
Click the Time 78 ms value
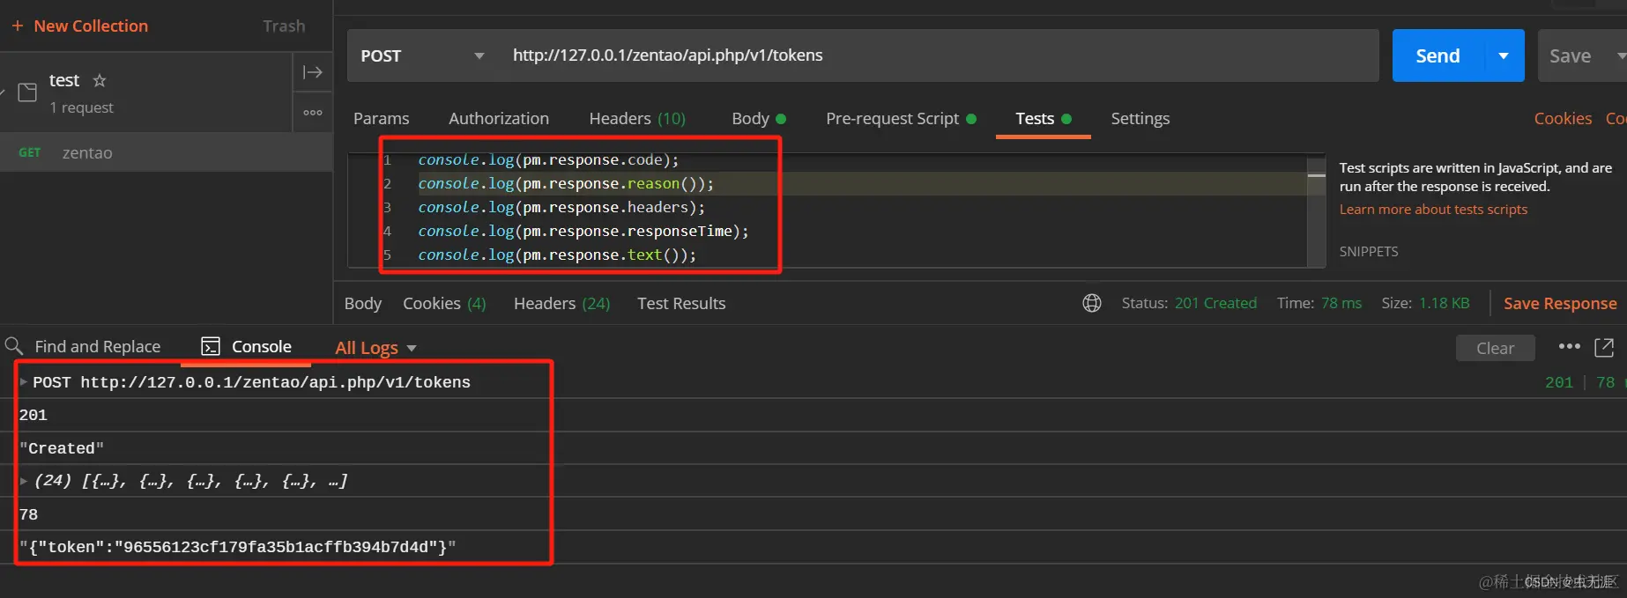(1341, 303)
